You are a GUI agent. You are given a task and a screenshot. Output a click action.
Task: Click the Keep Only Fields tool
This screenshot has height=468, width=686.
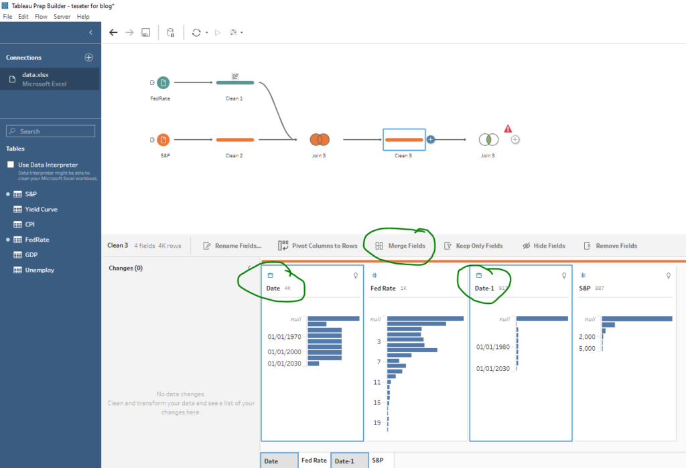474,245
